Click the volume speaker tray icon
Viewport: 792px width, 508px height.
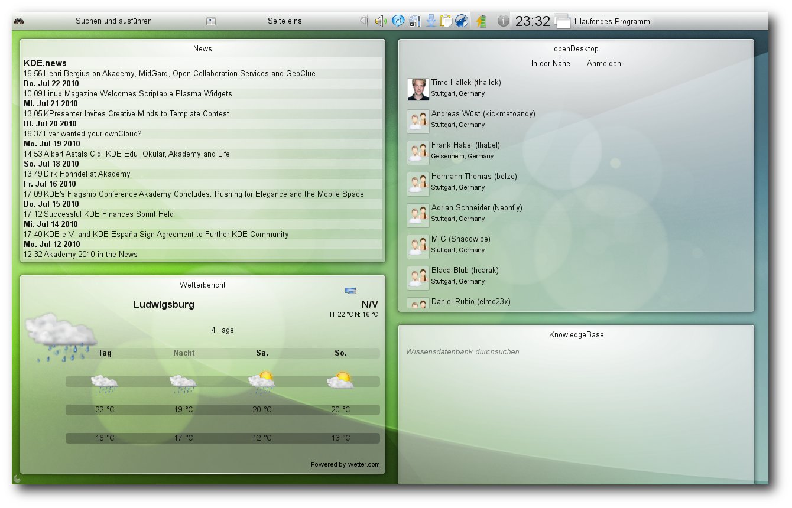tap(381, 21)
